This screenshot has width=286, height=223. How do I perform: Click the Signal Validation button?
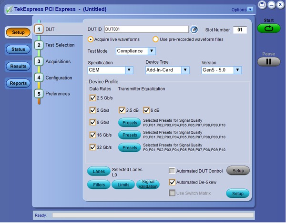[148, 184]
